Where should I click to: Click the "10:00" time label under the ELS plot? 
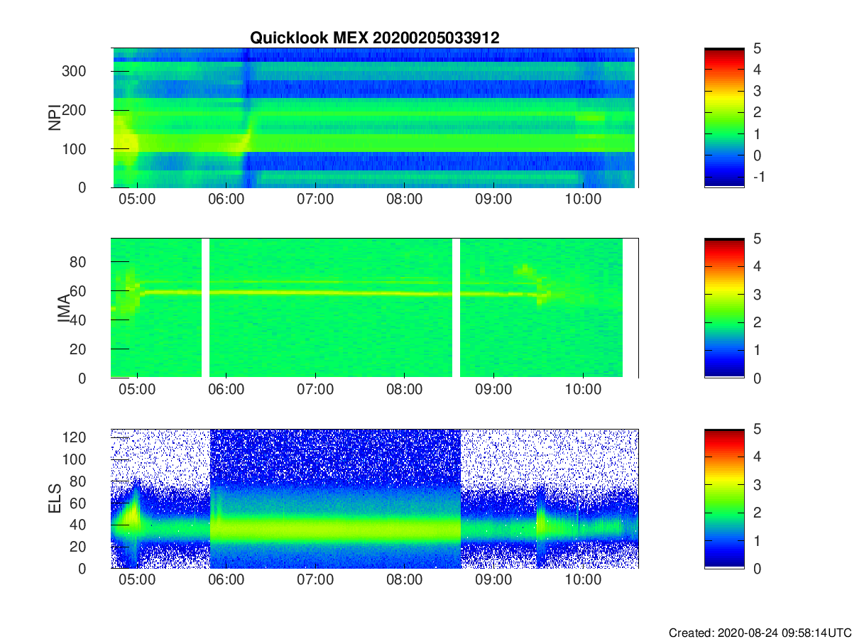[x=582, y=579]
